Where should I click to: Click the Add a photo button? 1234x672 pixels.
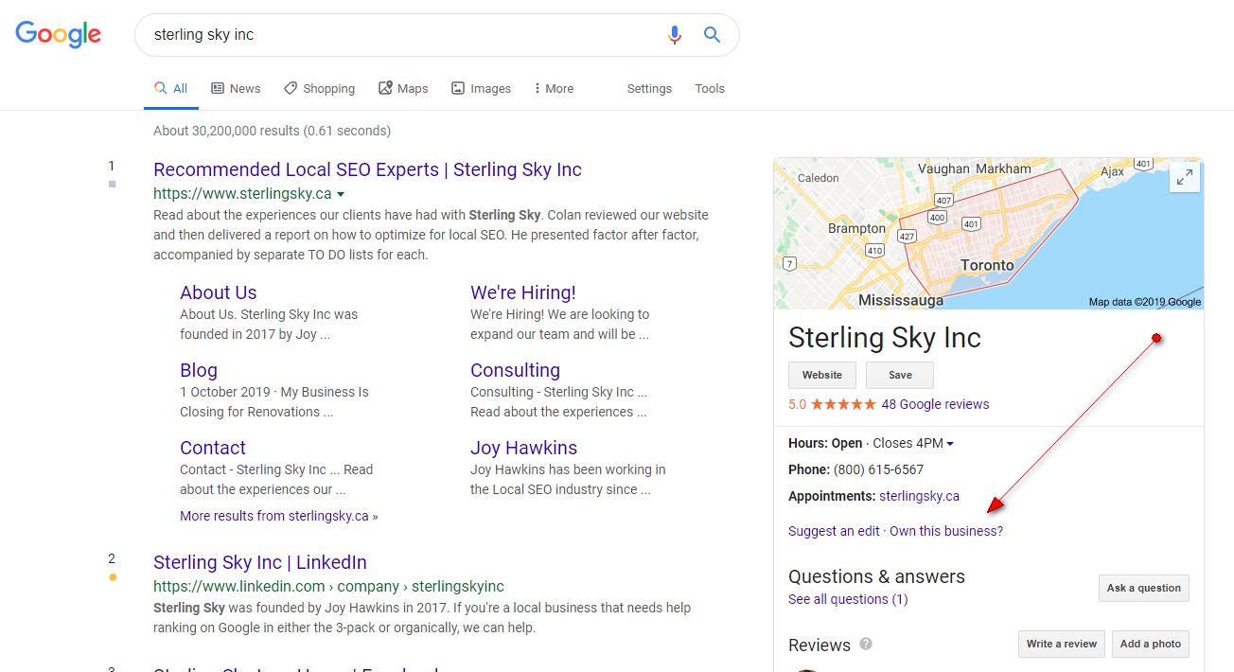tap(1151, 644)
